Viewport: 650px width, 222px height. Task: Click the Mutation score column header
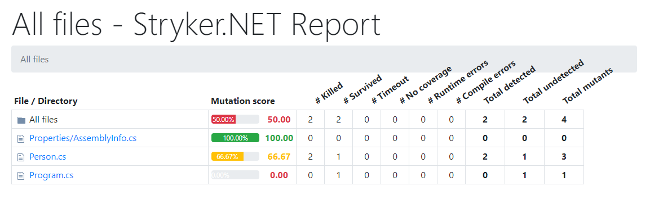click(243, 101)
